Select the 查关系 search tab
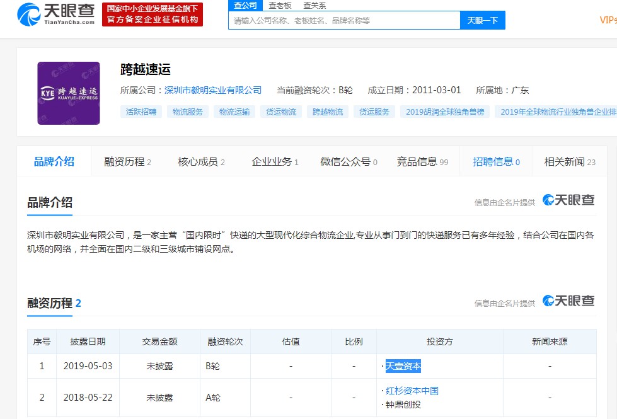 (x=314, y=6)
